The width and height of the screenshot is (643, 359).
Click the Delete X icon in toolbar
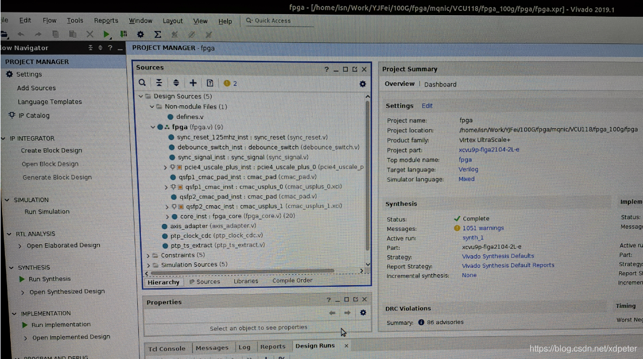point(90,34)
